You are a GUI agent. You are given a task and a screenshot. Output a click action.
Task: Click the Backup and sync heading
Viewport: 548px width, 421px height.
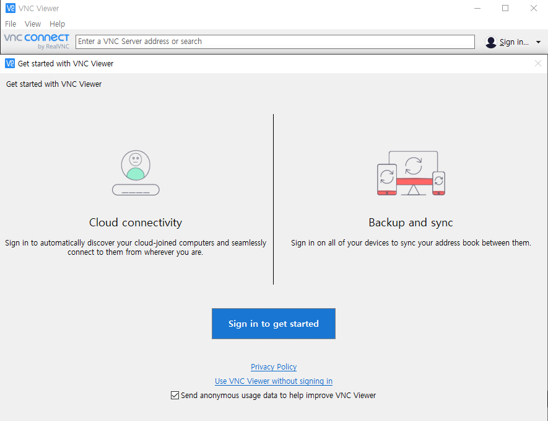(411, 223)
